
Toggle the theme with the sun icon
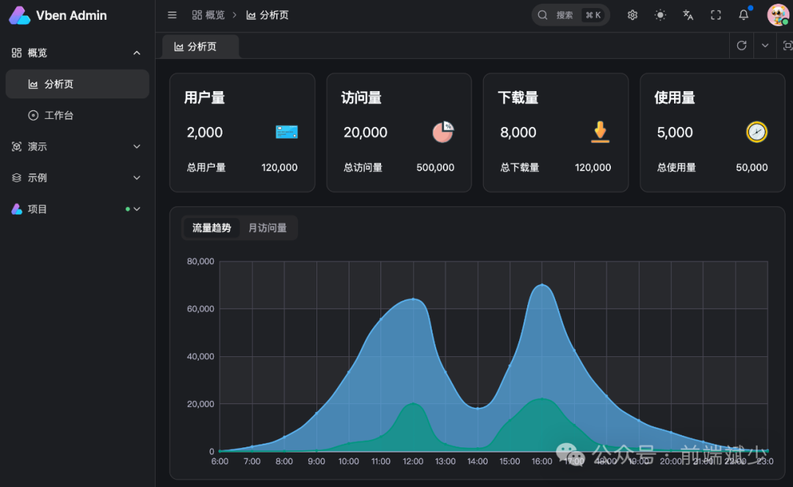[659, 15]
